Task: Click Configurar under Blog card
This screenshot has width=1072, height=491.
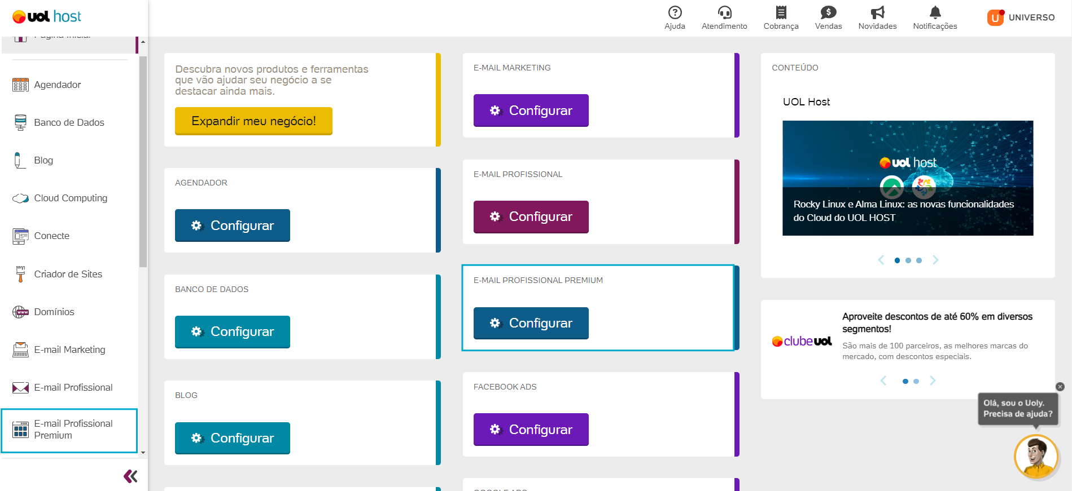Action: click(233, 438)
